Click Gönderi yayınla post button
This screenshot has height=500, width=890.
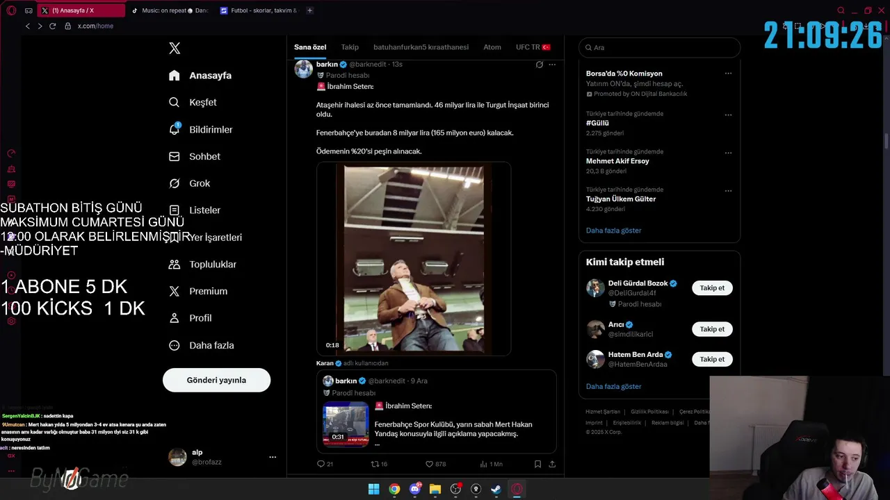pyautogui.click(x=216, y=380)
